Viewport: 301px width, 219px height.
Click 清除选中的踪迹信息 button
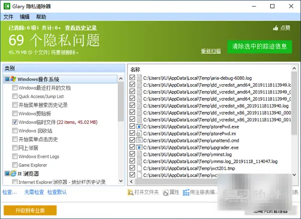coord(259,47)
